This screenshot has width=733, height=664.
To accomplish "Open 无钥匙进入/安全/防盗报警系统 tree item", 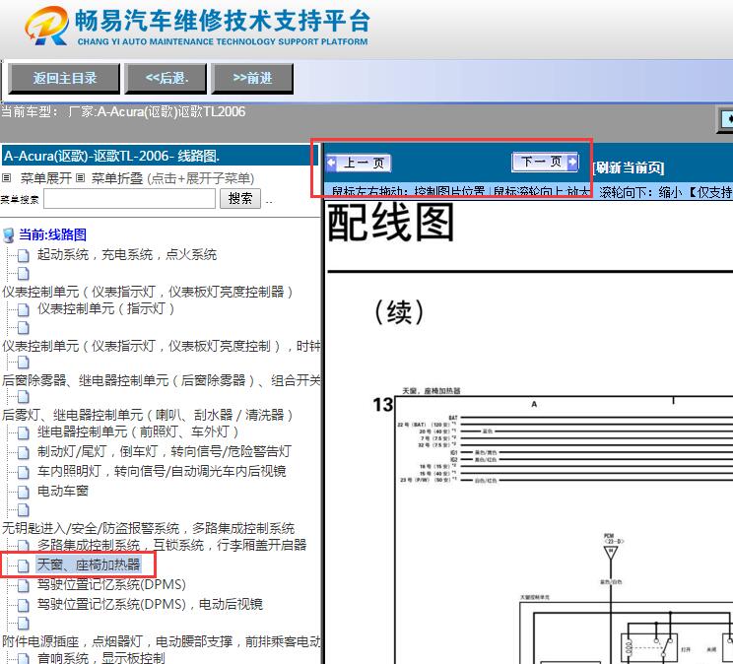I will point(148,528).
